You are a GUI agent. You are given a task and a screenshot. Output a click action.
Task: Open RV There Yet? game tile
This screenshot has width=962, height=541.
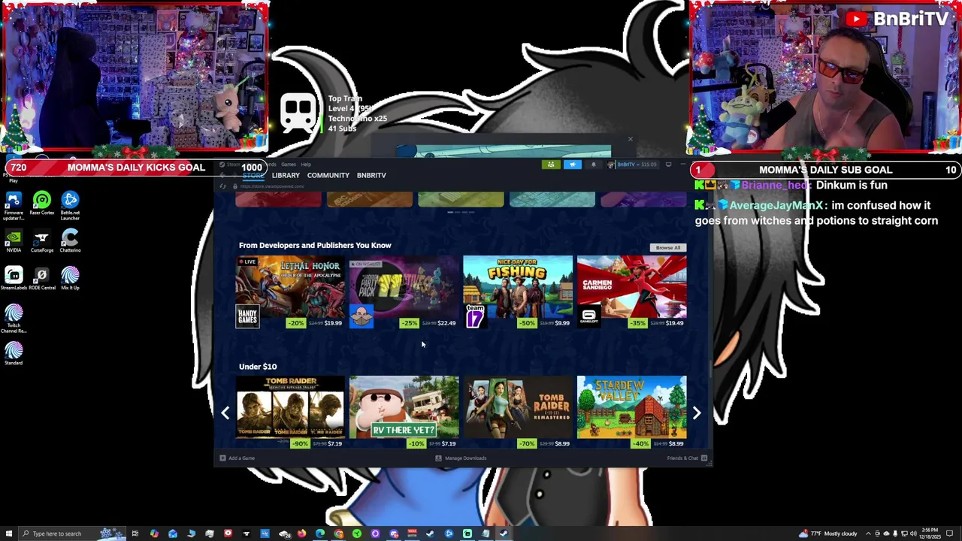tap(404, 412)
